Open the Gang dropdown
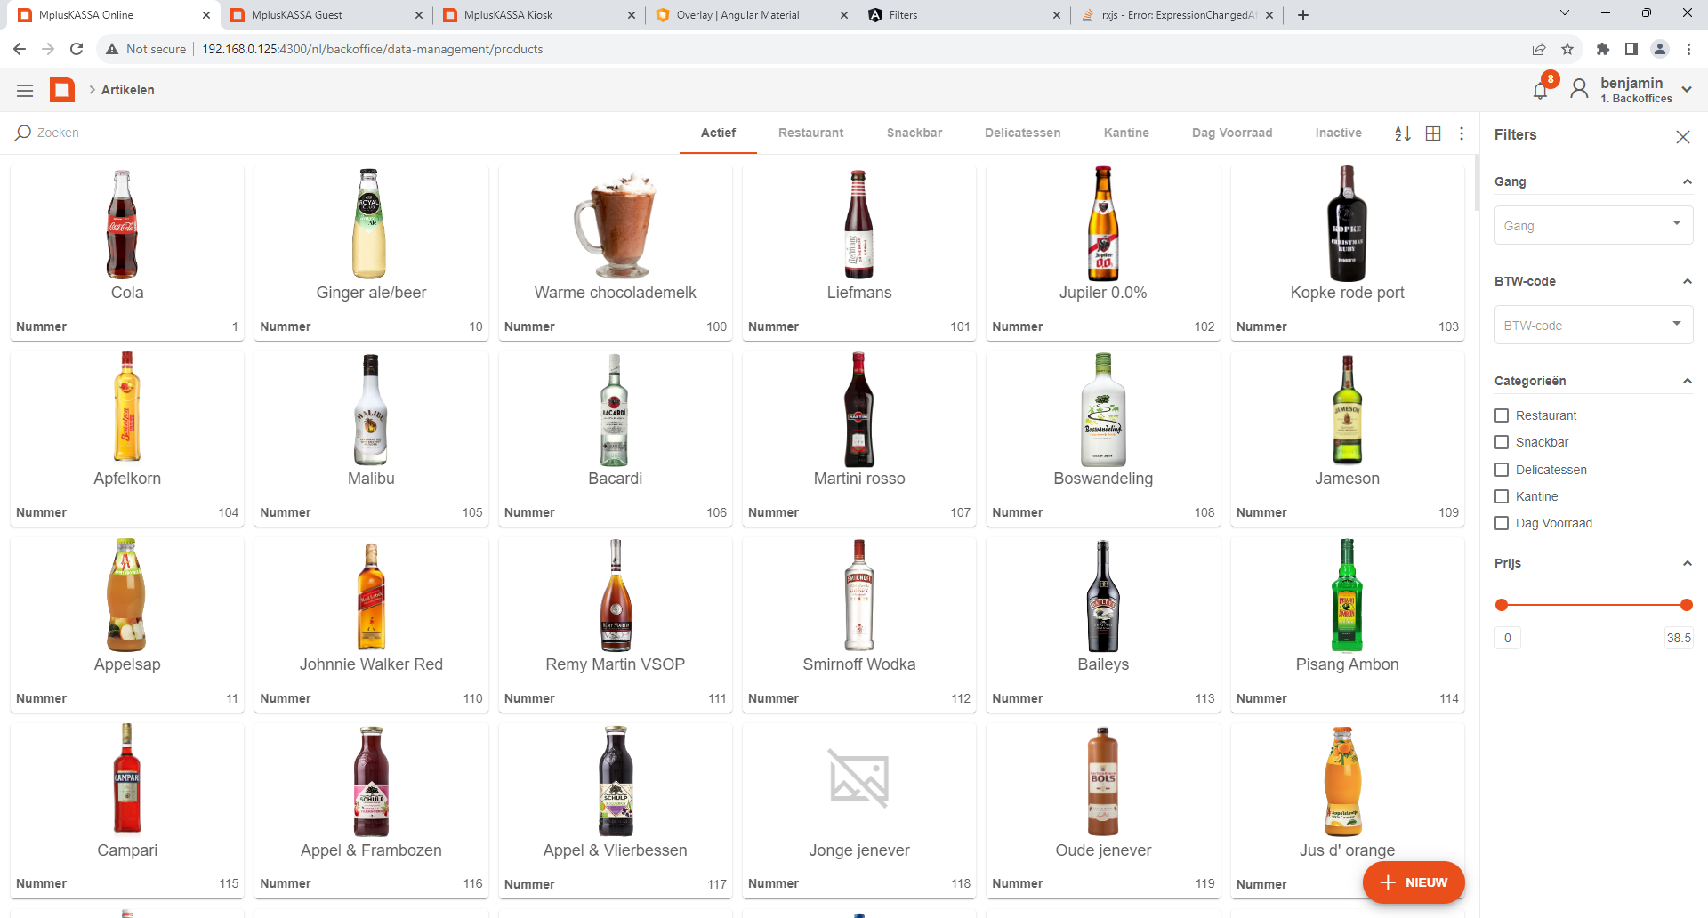The height and width of the screenshot is (918, 1708). point(1593,225)
